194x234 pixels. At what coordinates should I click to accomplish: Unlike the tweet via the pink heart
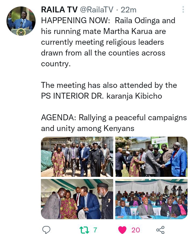[x=122, y=230]
